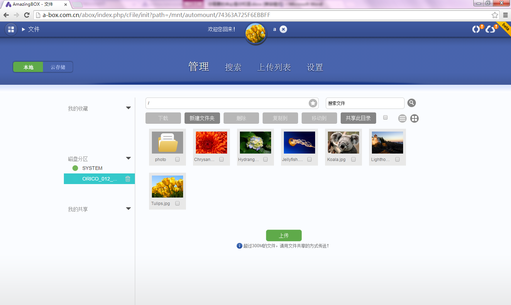
Task: Click the star favorite icon in path bar
Action: 313,103
